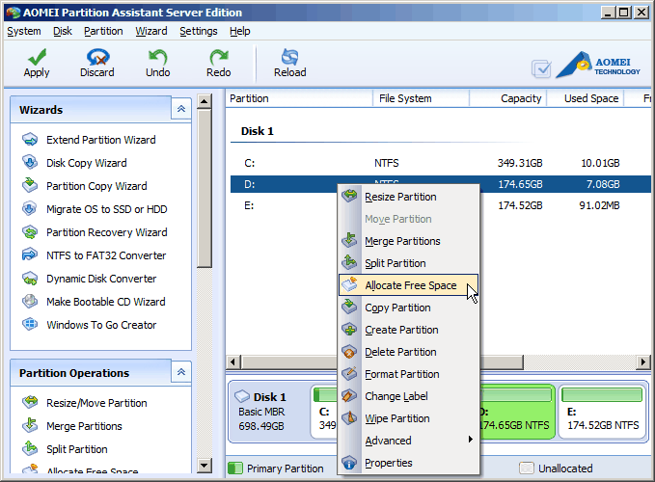Open the Wizard menu
The width and height of the screenshot is (655, 482).
point(151,31)
